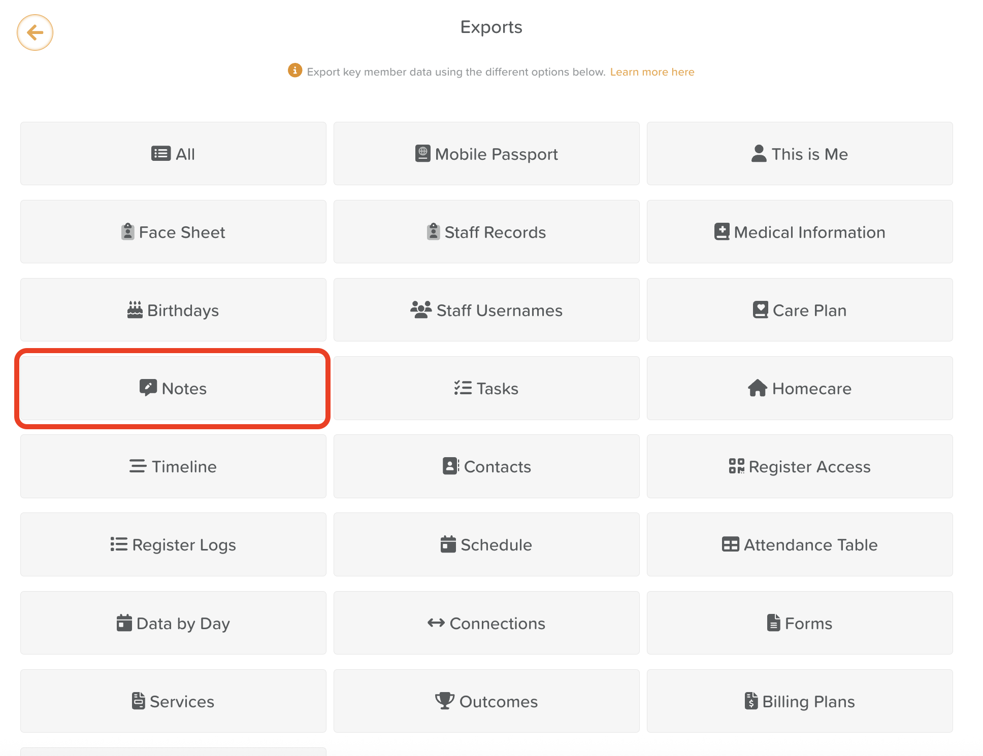The height and width of the screenshot is (756, 983).
Task: Click the partially visible tile below Services
Action: [173, 751]
